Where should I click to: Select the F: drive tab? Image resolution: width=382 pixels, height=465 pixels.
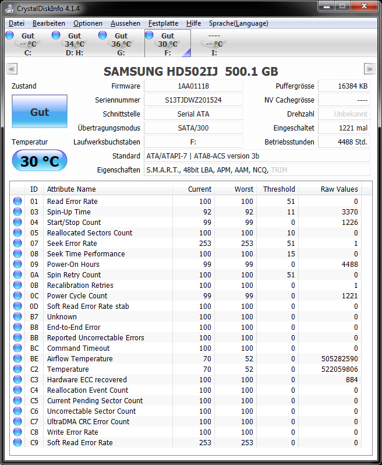click(x=168, y=44)
